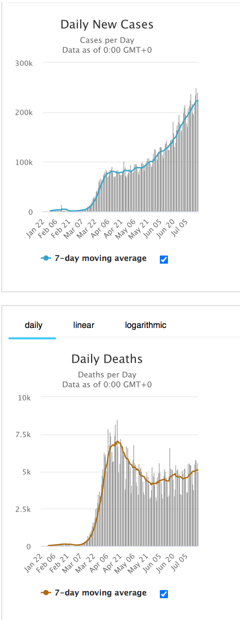This screenshot has height=620, width=240.
Task: Click the 300k axis label on cases chart
Action: coord(23,63)
